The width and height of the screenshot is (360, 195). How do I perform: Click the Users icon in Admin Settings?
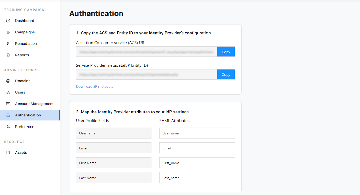(x=8, y=92)
